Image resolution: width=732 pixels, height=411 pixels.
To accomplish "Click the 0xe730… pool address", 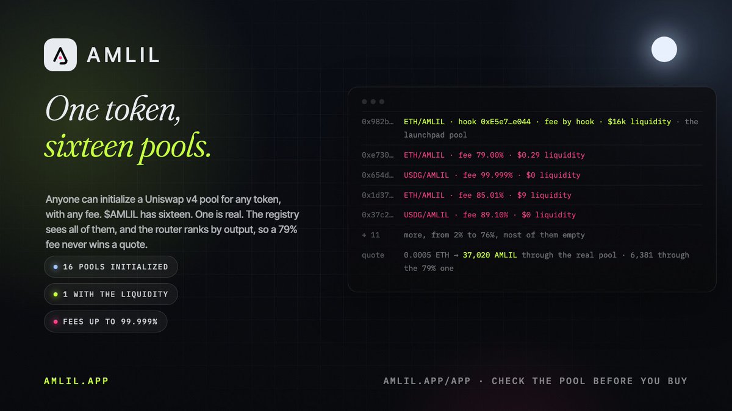I will pyautogui.click(x=378, y=155).
